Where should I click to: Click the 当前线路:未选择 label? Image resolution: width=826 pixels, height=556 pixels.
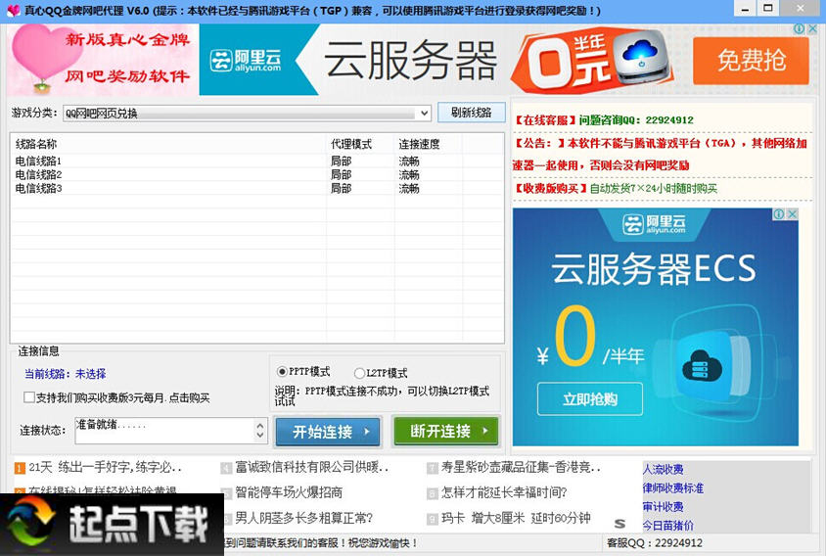pyautogui.click(x=65, y=374)
